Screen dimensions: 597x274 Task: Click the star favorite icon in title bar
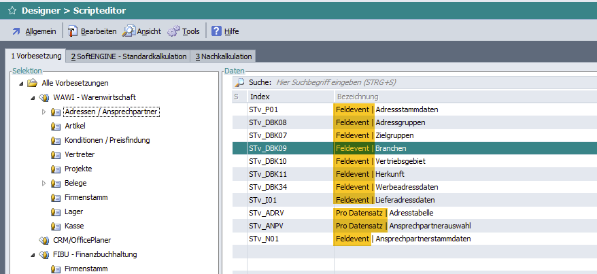pos(12,11)
